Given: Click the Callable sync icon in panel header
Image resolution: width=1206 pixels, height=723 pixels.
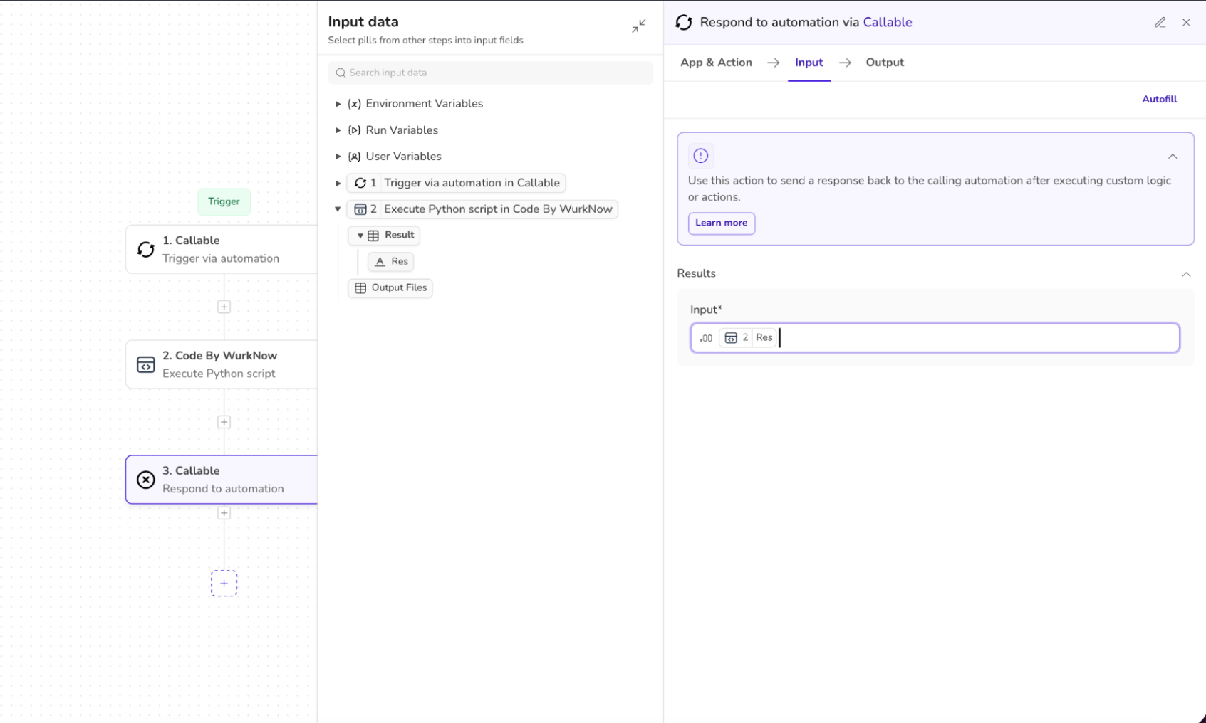Looking at the screenshot, I should tap(684, 23).
